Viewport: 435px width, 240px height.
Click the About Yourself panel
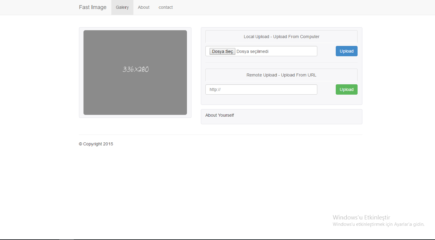[x=282, y=117]
